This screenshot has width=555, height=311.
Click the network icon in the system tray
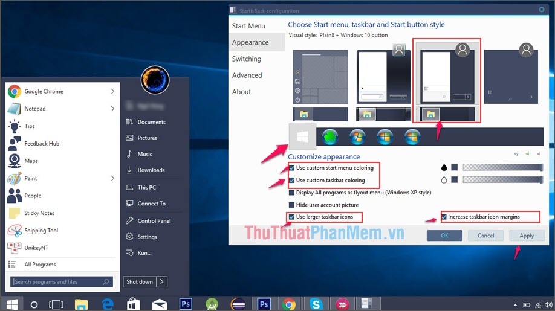[x=538, y=304]
